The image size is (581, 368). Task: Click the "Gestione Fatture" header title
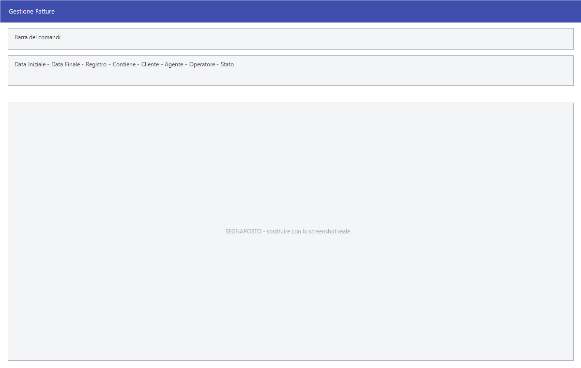(x=31, y=11)
